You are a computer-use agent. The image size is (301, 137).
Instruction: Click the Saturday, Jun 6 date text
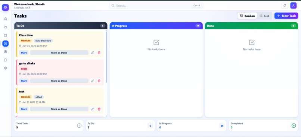22,8
